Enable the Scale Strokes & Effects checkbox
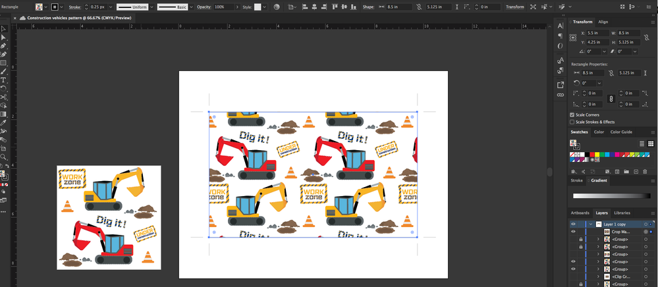 [572, 122]
